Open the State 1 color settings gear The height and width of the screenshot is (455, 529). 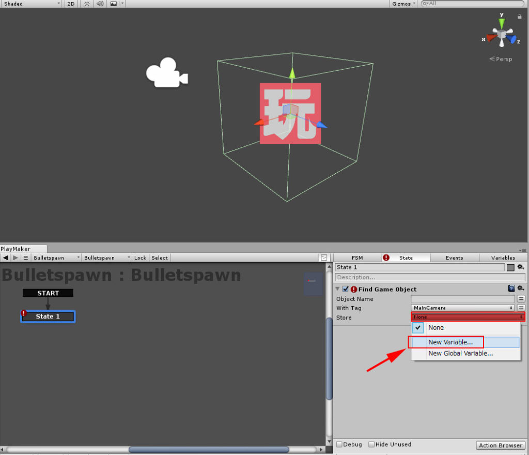(521, 267)
